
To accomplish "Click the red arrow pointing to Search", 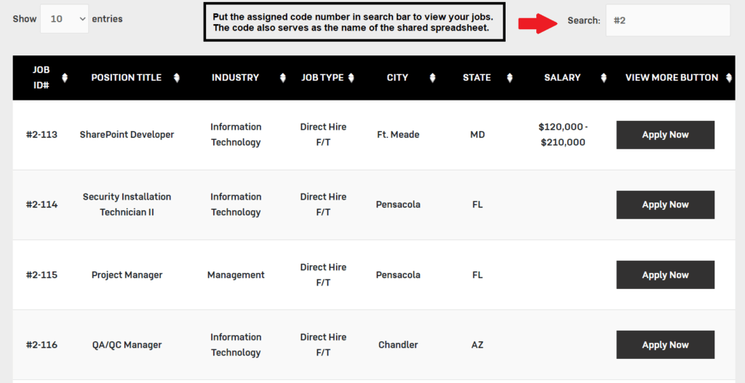I will point(538,23).
